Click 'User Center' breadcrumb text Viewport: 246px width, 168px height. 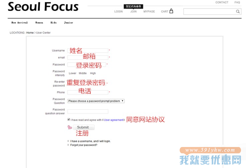43,33
